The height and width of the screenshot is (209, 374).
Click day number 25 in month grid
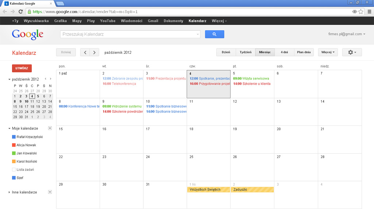click(x=191, y=157)
